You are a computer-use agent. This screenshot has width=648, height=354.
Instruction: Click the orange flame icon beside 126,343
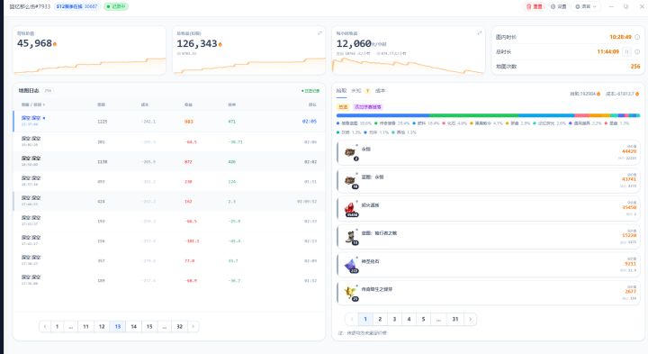tap(220, 44)
